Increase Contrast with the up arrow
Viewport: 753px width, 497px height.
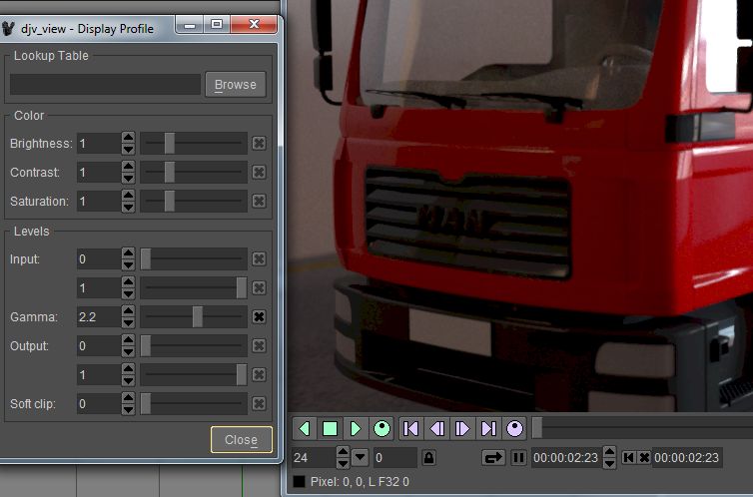128,166
